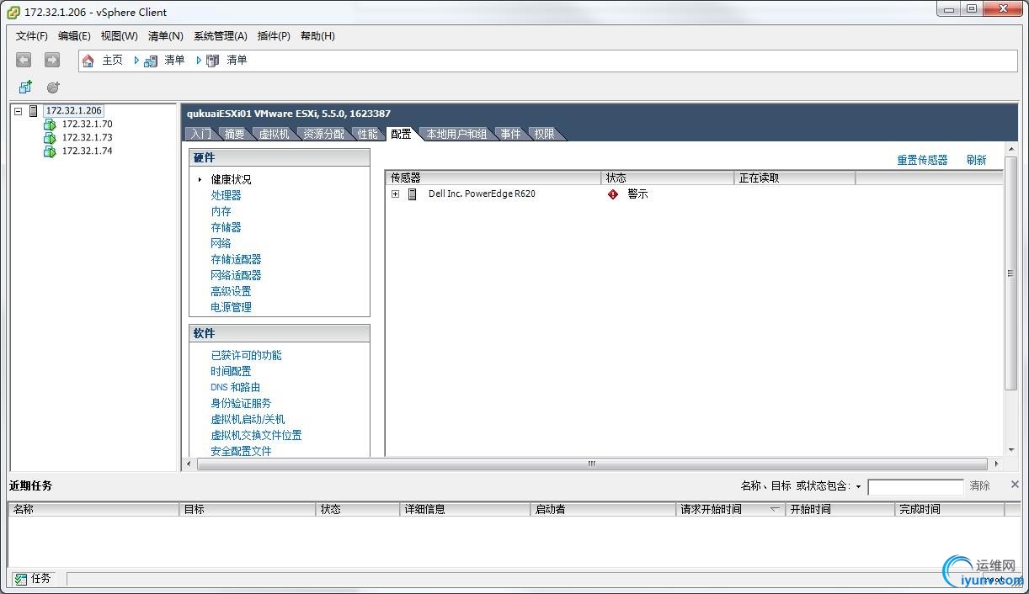
Task: Click the 传感器 column header
Action: pyautogui.click(x=493, y=178)
